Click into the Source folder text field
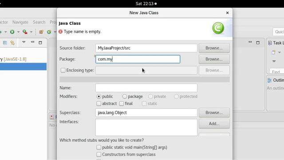Image resolution: width=284 pixels, height=160 pixels. click(146, 48)
